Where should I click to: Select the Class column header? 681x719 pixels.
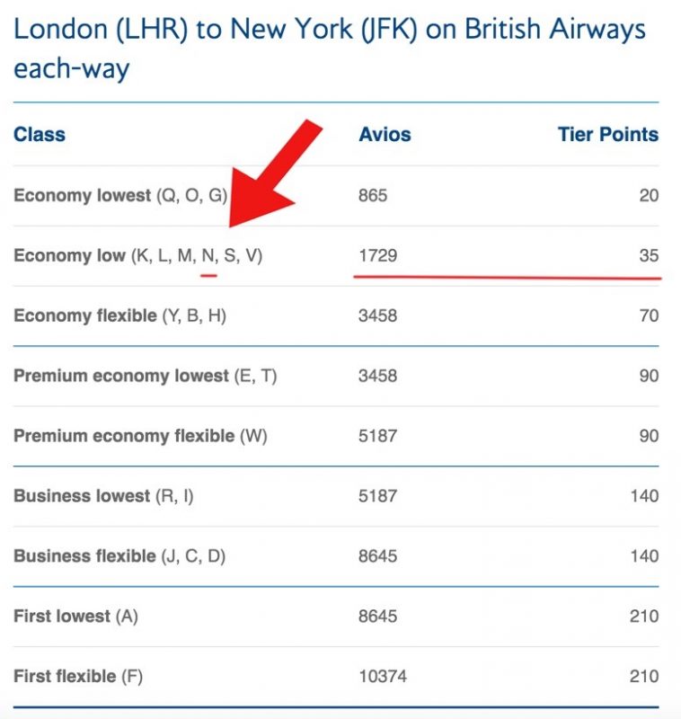[x=40, y=134]
